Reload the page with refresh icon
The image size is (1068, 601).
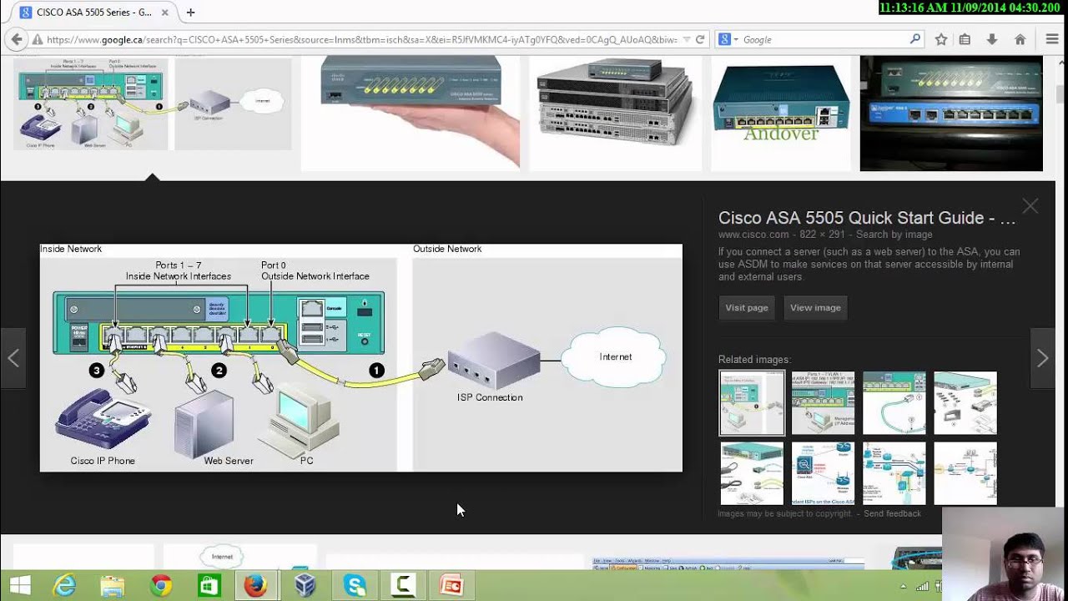(700, 39)
